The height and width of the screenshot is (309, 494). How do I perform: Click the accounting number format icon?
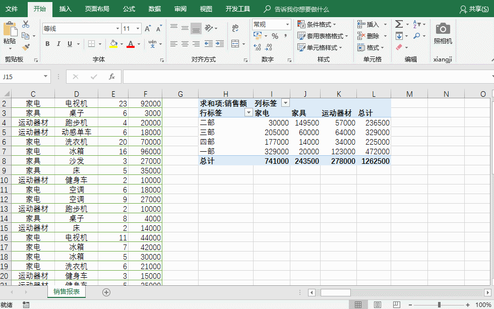(x=258, y=36)
